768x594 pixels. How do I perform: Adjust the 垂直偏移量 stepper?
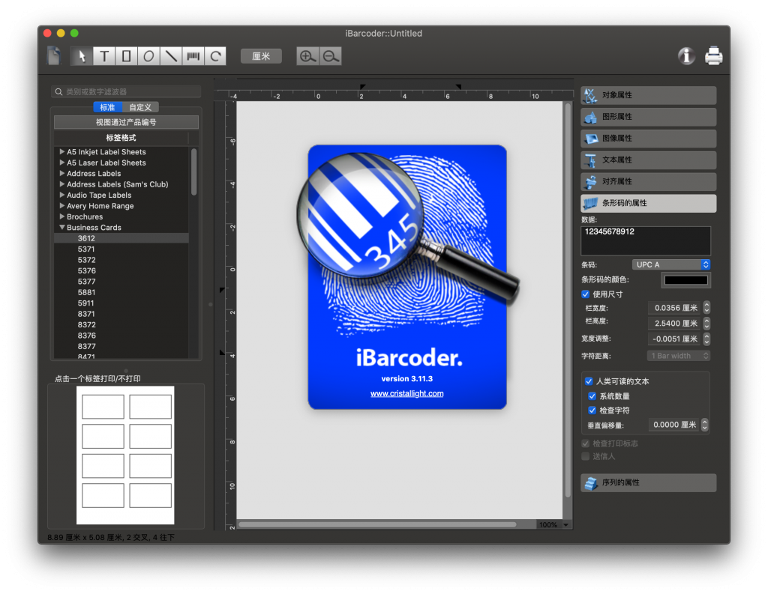704,425
